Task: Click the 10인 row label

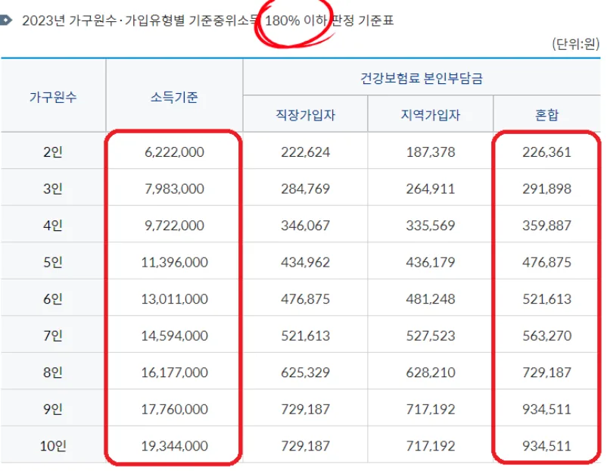Action: click(53, 446)
